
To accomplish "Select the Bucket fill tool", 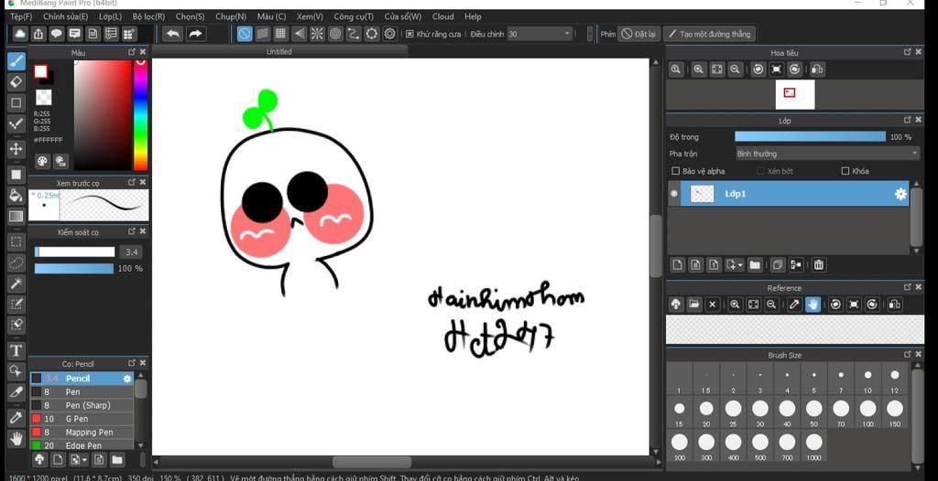I will coord(16,195).
